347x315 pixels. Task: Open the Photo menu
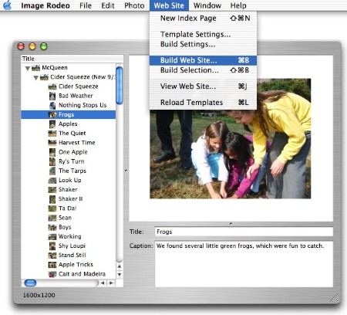pyautogui.click(x=134, y=5)
